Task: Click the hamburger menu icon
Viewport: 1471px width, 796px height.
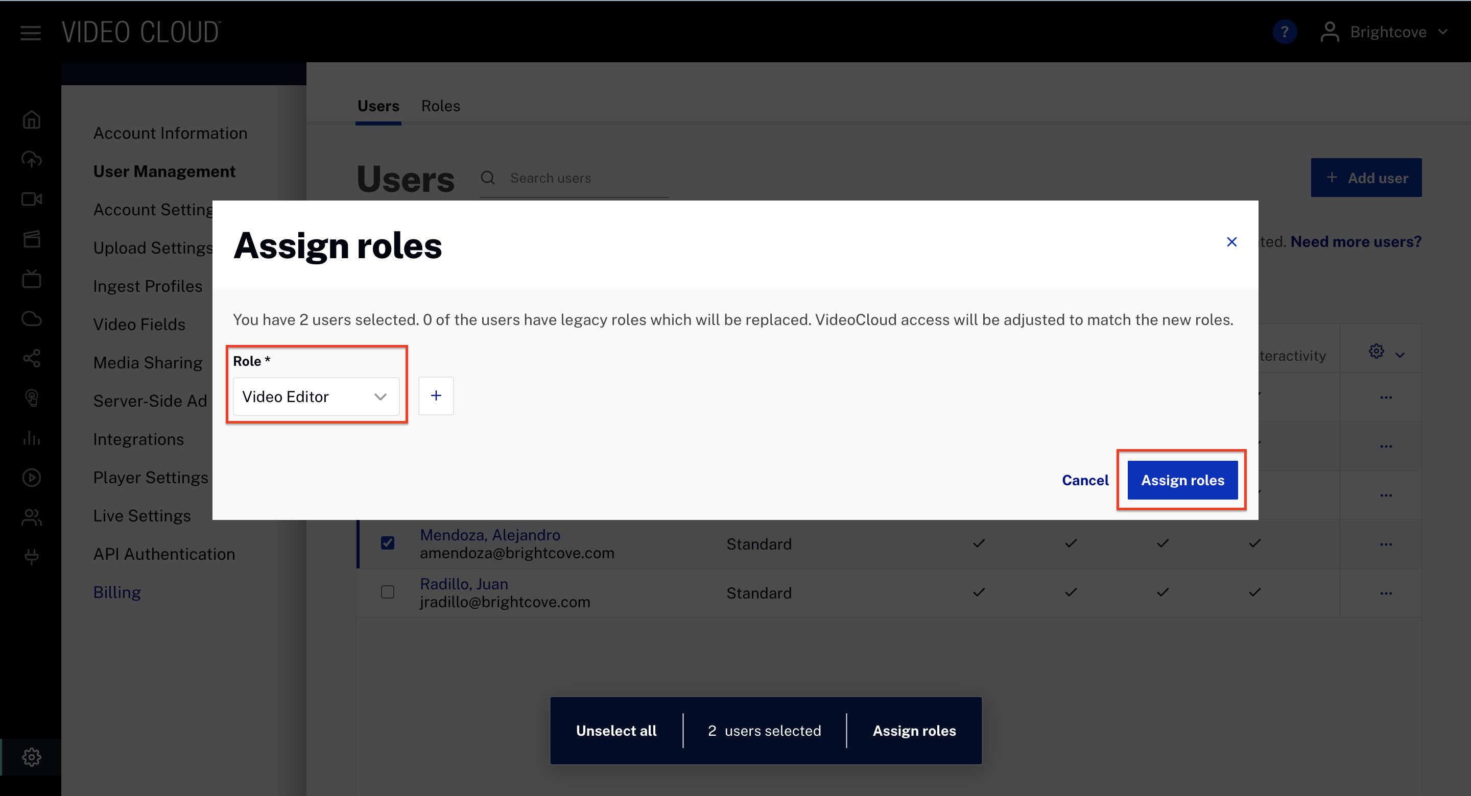Action: click(30, 33)
